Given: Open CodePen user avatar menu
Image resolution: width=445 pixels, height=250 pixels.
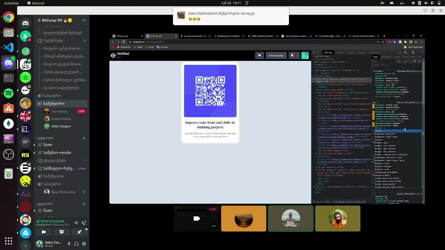Looking at the screenshot, I should pos(305,56).
